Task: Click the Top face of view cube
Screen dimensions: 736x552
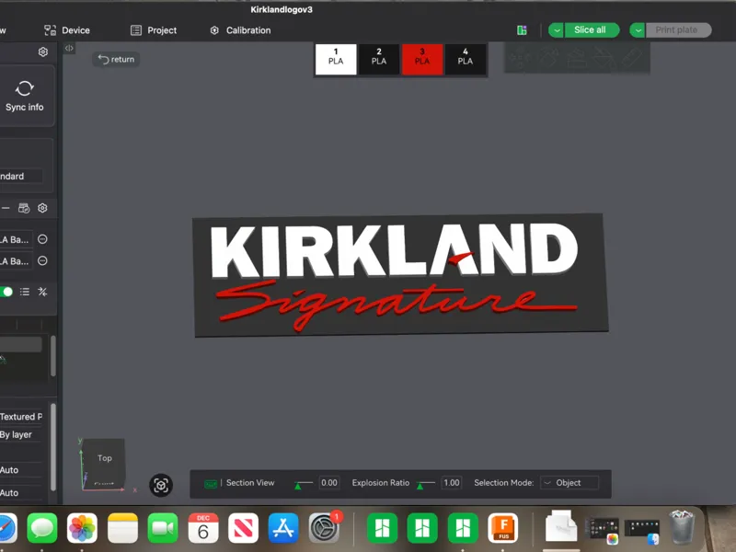Action: 105,457
